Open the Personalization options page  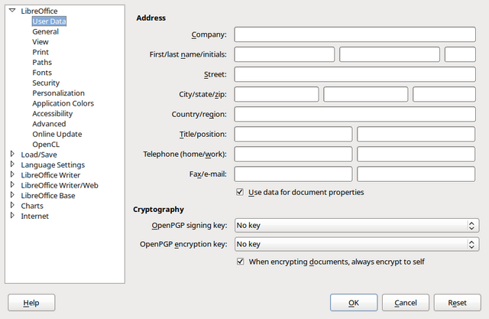point(58,93)
